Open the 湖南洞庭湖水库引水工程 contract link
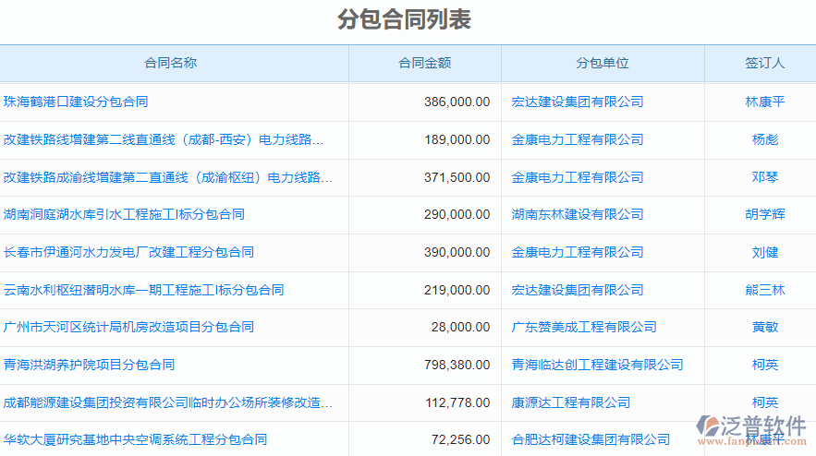 (124, 214)
